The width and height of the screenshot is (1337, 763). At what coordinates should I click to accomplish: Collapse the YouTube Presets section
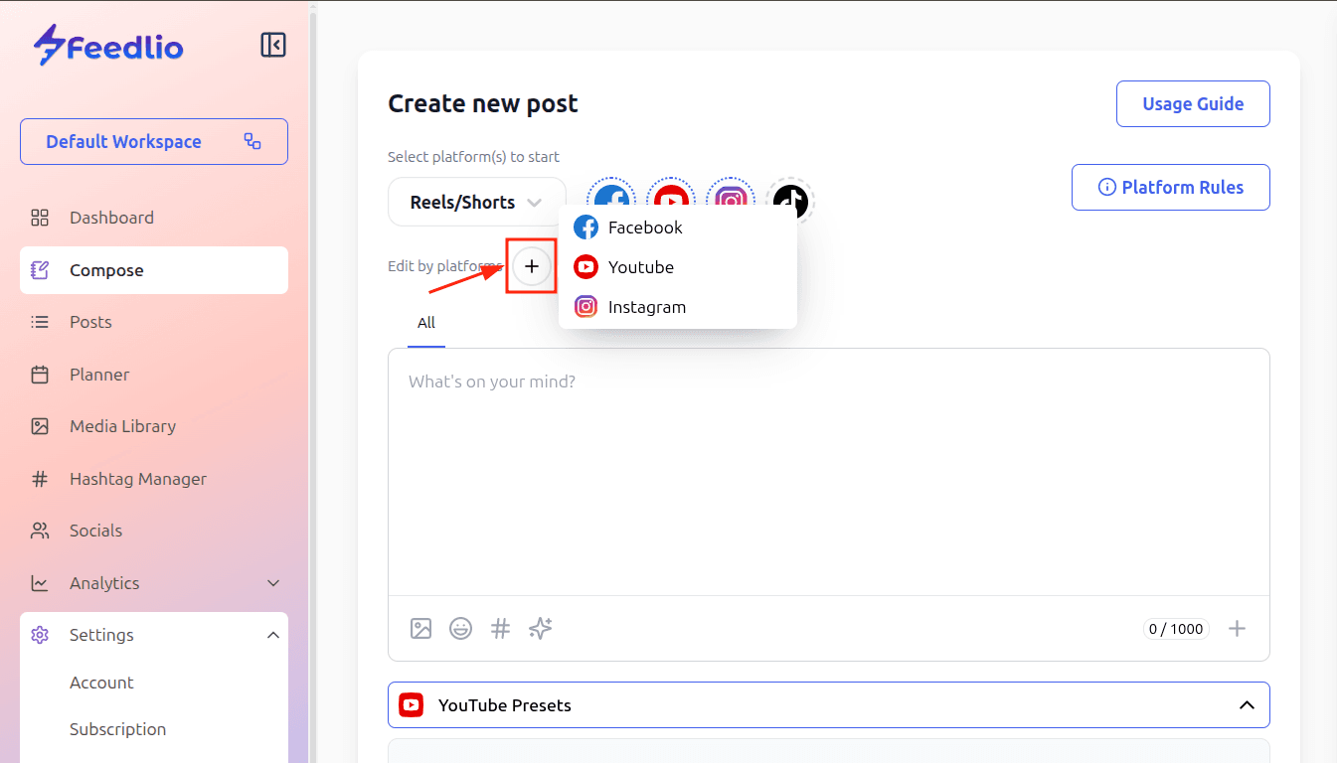(x=1246, y=705)
